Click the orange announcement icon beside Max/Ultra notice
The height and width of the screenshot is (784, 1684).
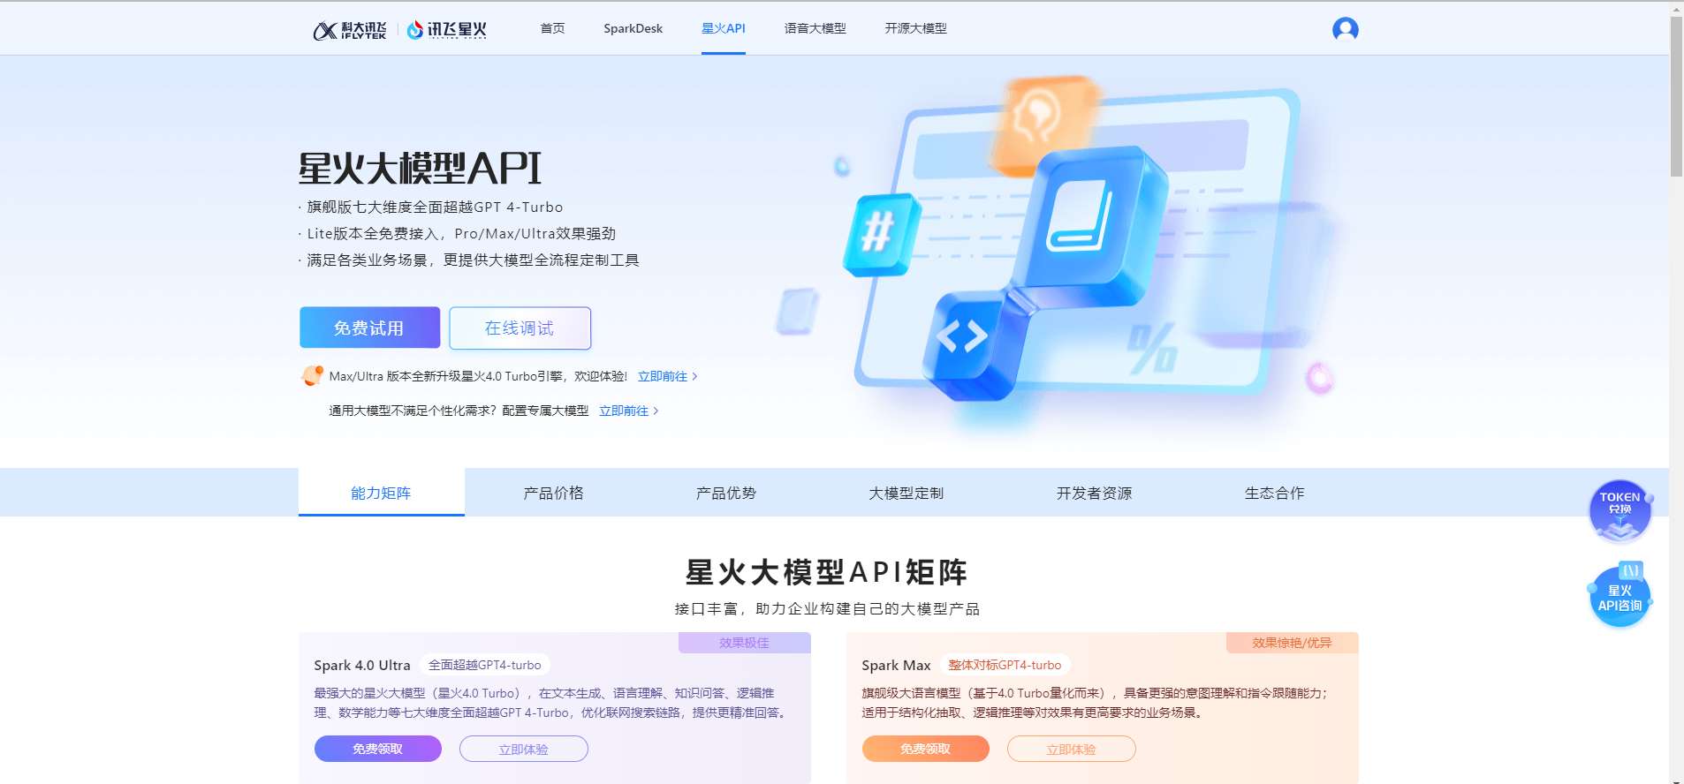coord(312,376)
